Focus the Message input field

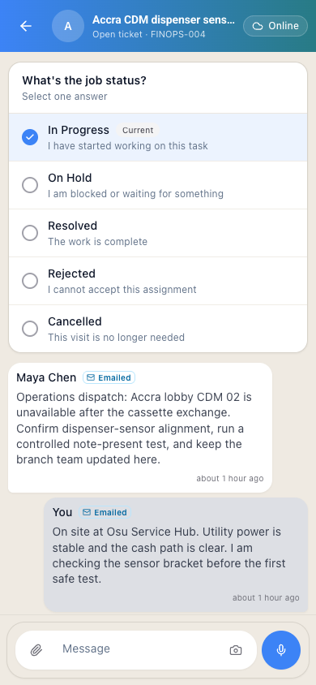tap(142, 648)
